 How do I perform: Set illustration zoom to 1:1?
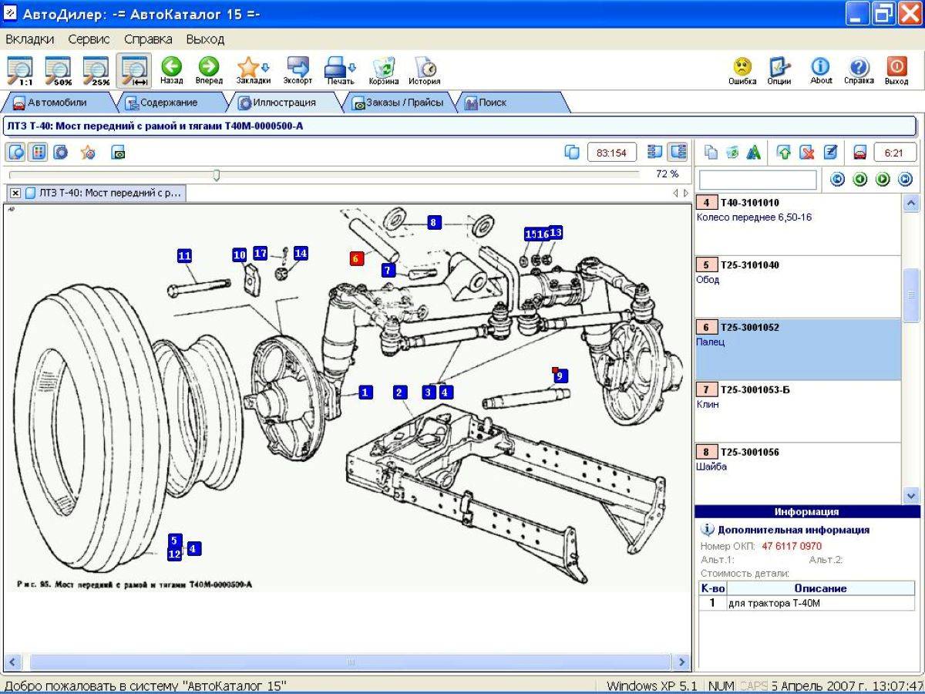click(21, 69)
